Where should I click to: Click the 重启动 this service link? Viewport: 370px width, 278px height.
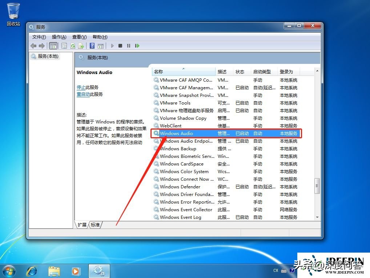coord(83,94)
